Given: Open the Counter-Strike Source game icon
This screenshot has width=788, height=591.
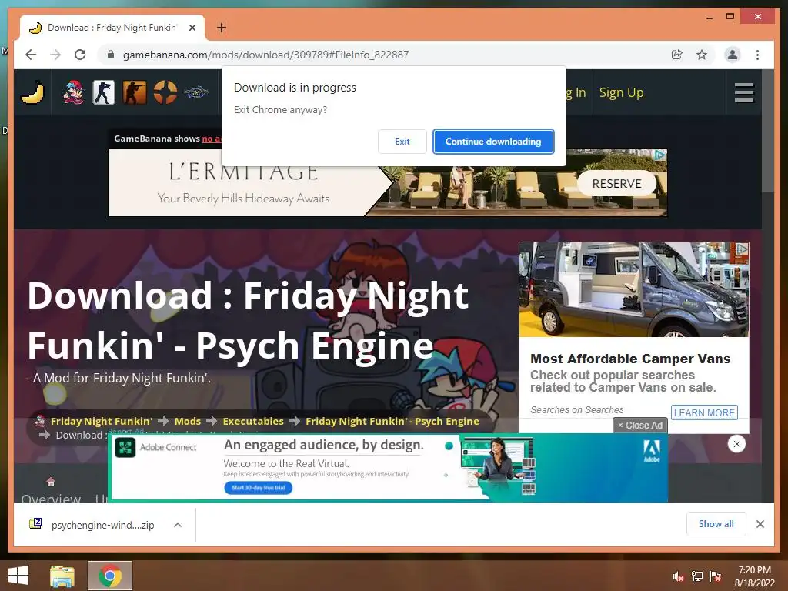Looking at the screenshot, I should click(135, 92).
